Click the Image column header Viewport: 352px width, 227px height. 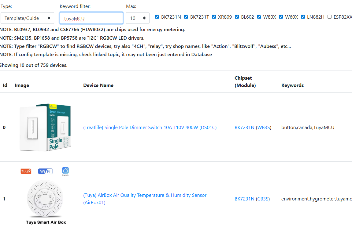[x=22, y=85]
